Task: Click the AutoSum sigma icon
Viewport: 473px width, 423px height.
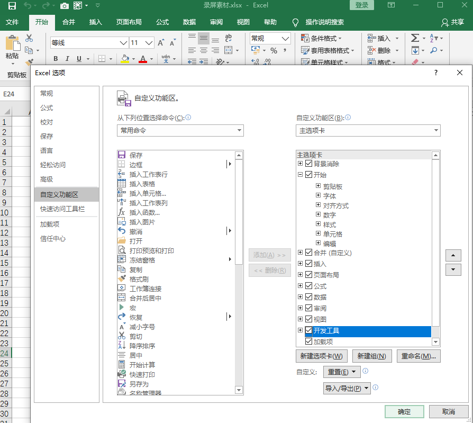Action: pyautogui.click(x=415, y=38)
